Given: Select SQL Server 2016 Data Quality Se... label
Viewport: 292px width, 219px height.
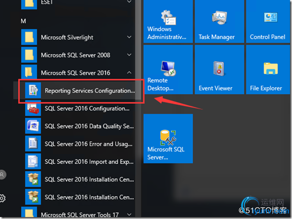Looking at the screenshot, I should [x=89, y=126].
